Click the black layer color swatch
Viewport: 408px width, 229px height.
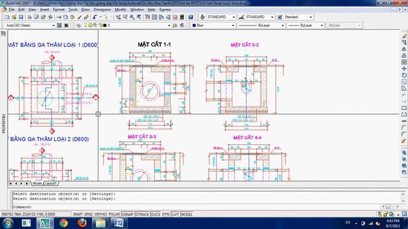point(105,25)
